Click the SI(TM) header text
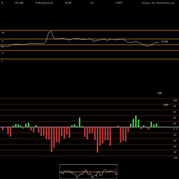The image size is (179, 179). click(x=68, y=3)
